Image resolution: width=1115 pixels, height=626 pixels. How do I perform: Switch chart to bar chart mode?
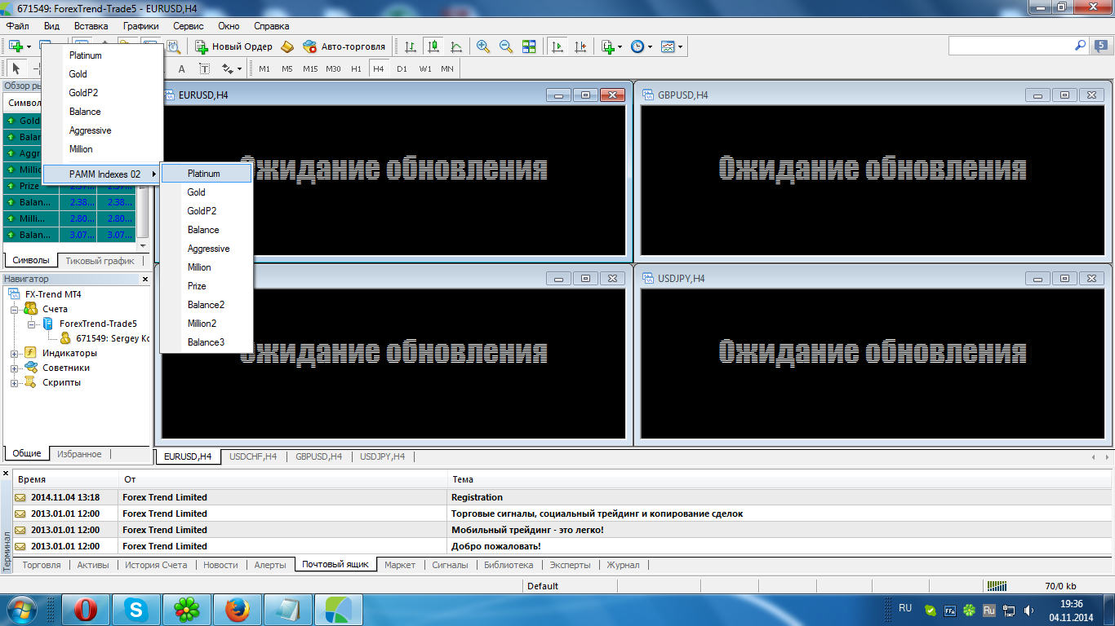pos(411,46)
